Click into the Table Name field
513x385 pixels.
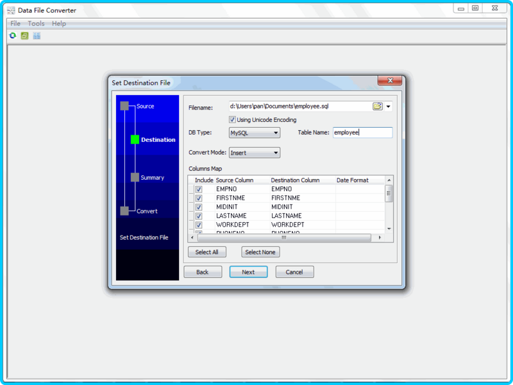coord(362,133)
